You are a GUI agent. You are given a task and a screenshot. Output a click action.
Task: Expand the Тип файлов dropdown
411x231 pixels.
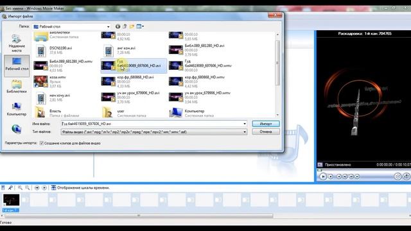pyautogui.click(x=245, y=132)
